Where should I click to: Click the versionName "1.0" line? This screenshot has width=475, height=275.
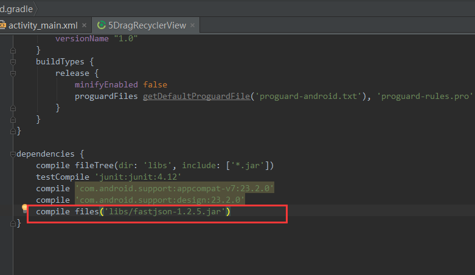[x=96, y=39]
